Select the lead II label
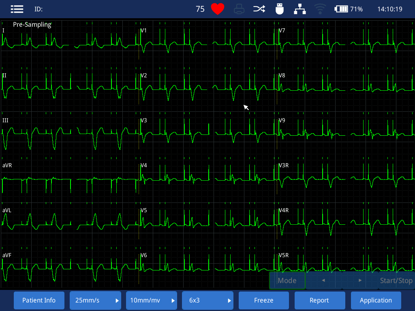 point(4,75)
